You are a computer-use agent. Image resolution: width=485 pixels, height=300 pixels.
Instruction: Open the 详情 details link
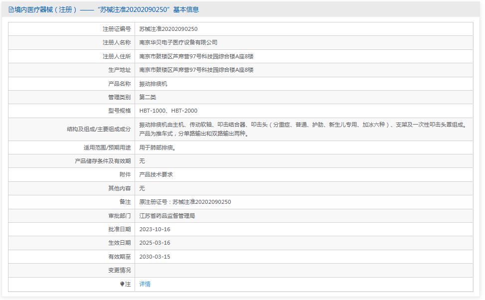[x=146, y=284]
